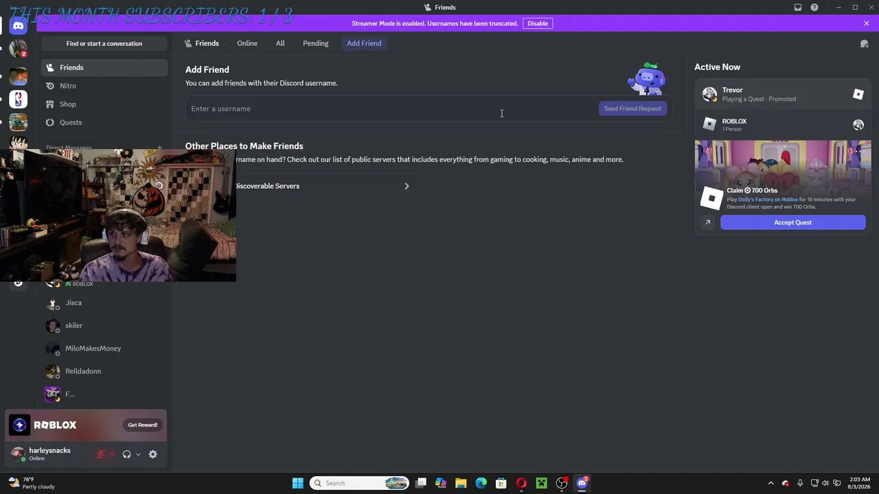Click the purple avatar of truncated DM F...

[52, 394]
